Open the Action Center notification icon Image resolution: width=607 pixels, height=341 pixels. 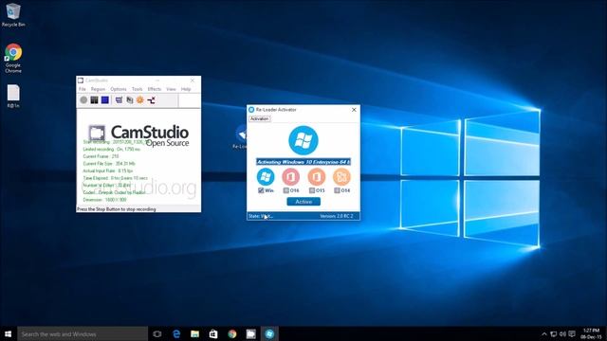point(572,334)
